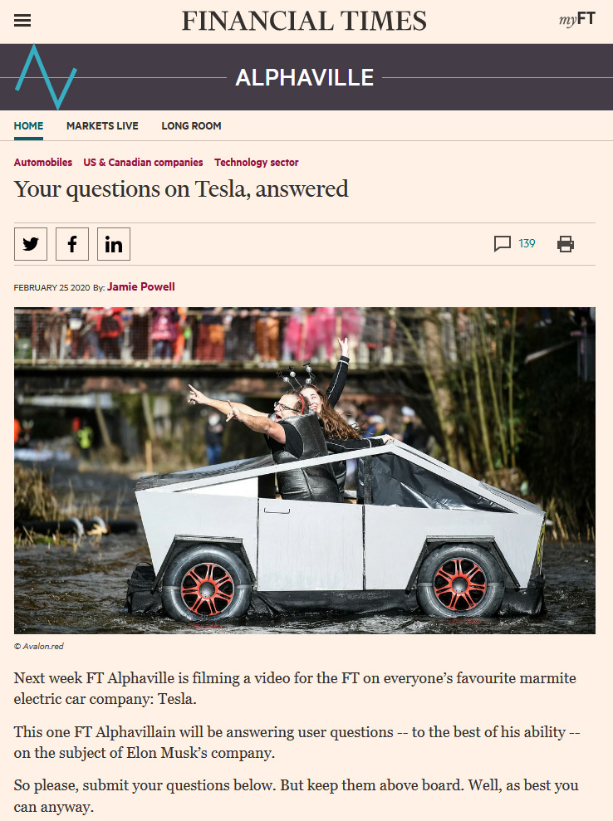
Task: Share article on LinkedIn
Action: pos(114,244)
